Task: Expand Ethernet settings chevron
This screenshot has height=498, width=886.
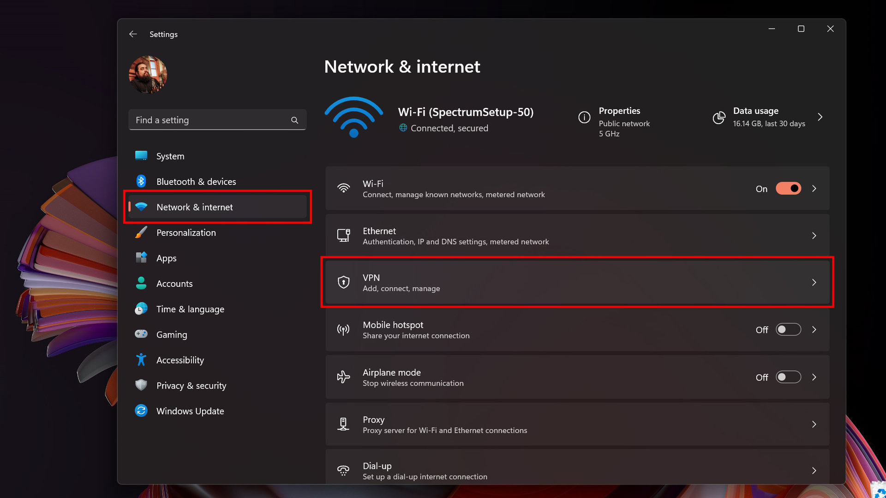Action: coord(814,236)
